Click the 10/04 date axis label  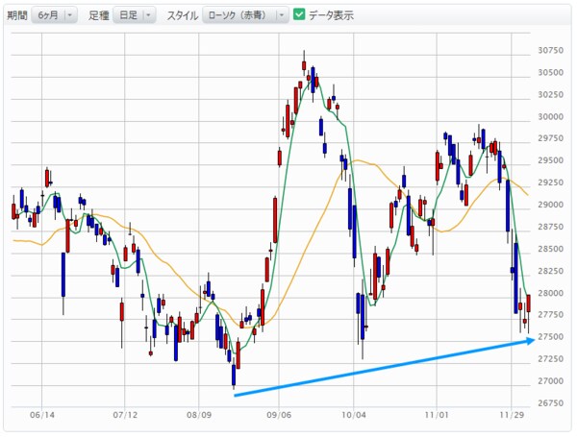pos(355,416)
